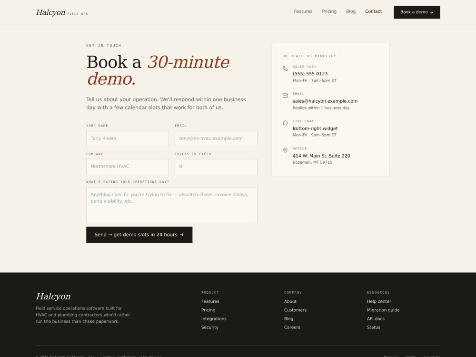The height and width of the screenshot is (357, 476).
Task: Open Customers link in footer
Action: click(296, 310)
